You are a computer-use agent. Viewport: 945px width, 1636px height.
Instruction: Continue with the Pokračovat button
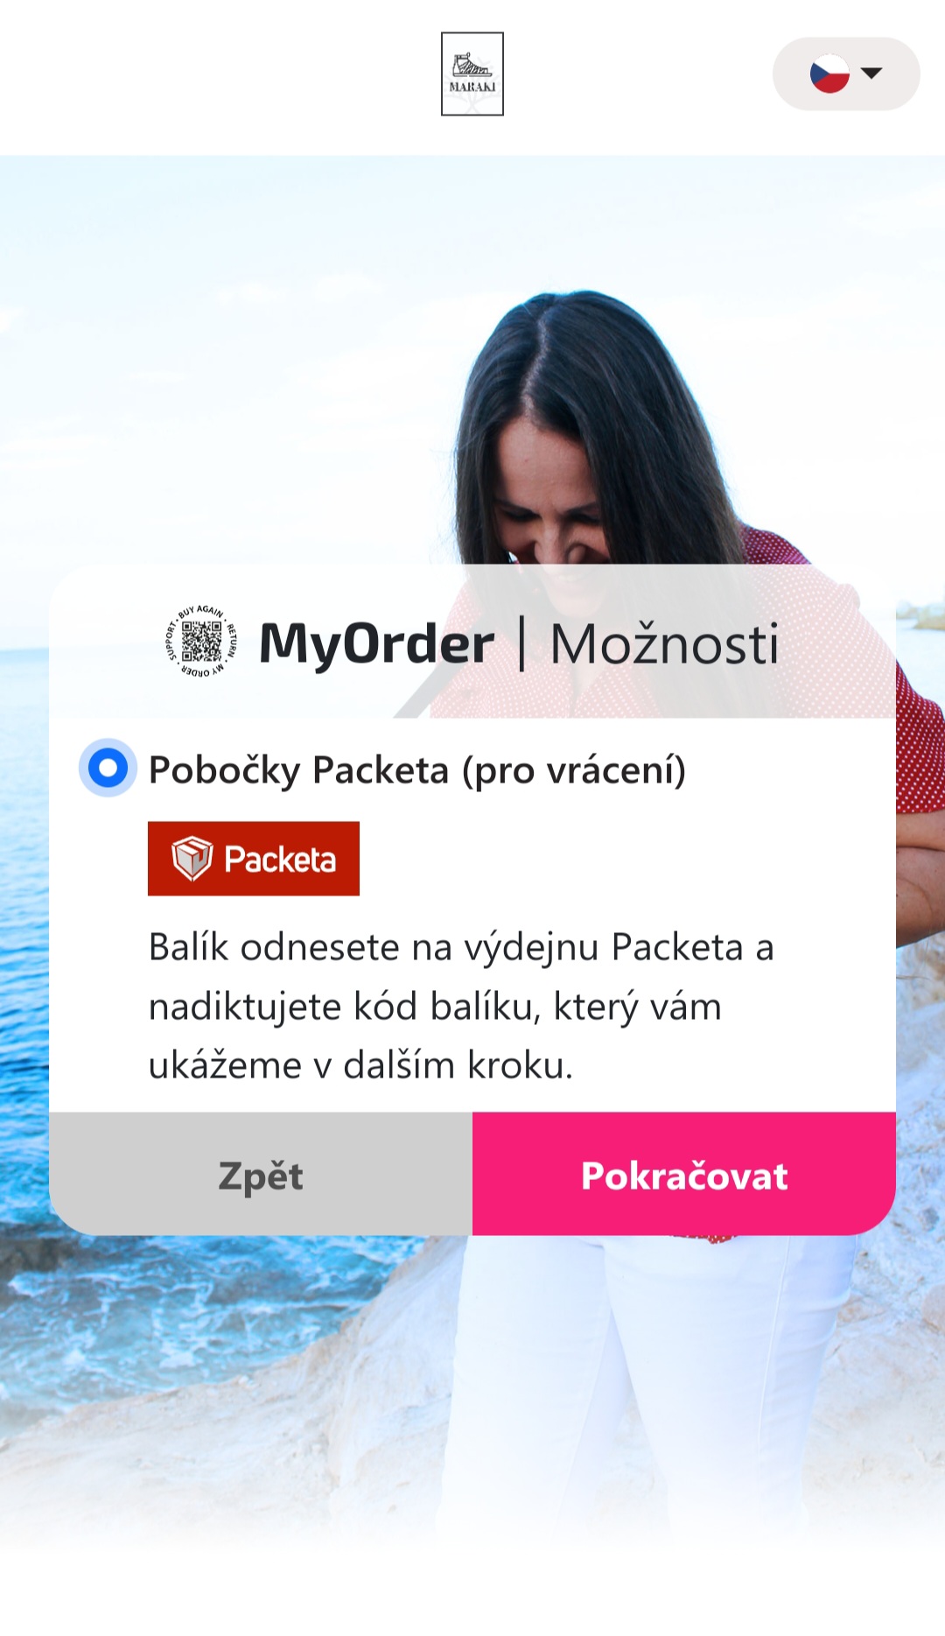[684, 1174]
